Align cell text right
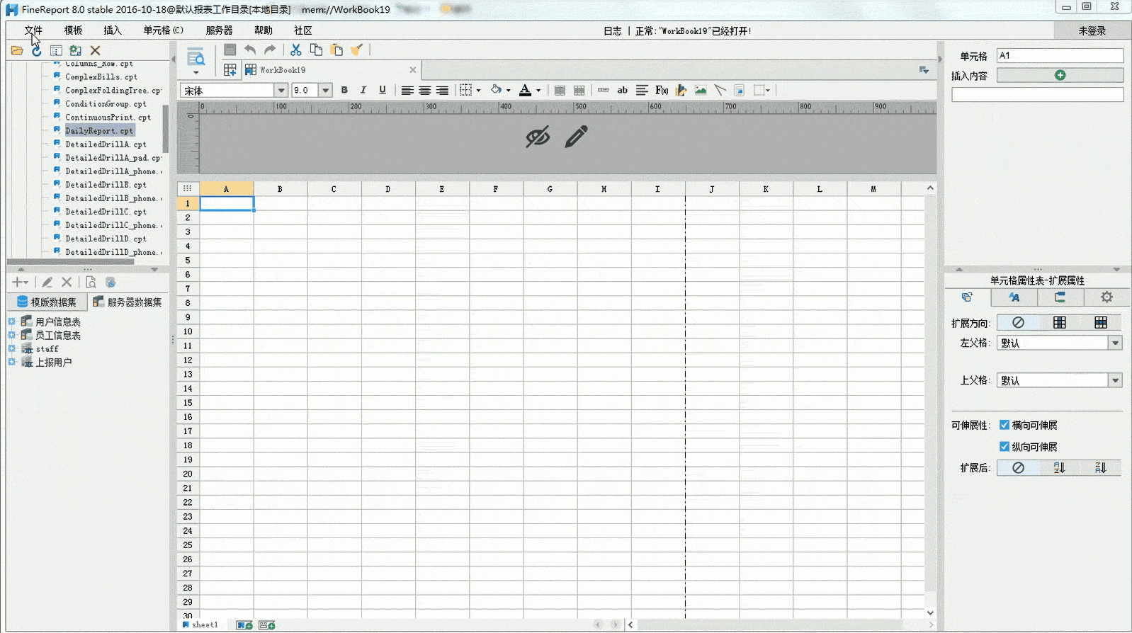Image resolution: width=1132 pixels, height=633 pixels. [442, 91]
